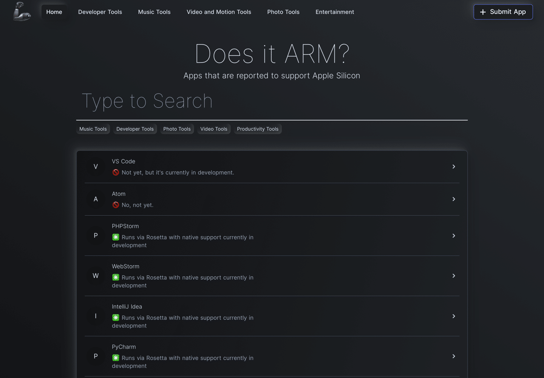The height and width of the screenshot is (378, 544).
Task: Open the Home nav item
Action: [54, 12]
